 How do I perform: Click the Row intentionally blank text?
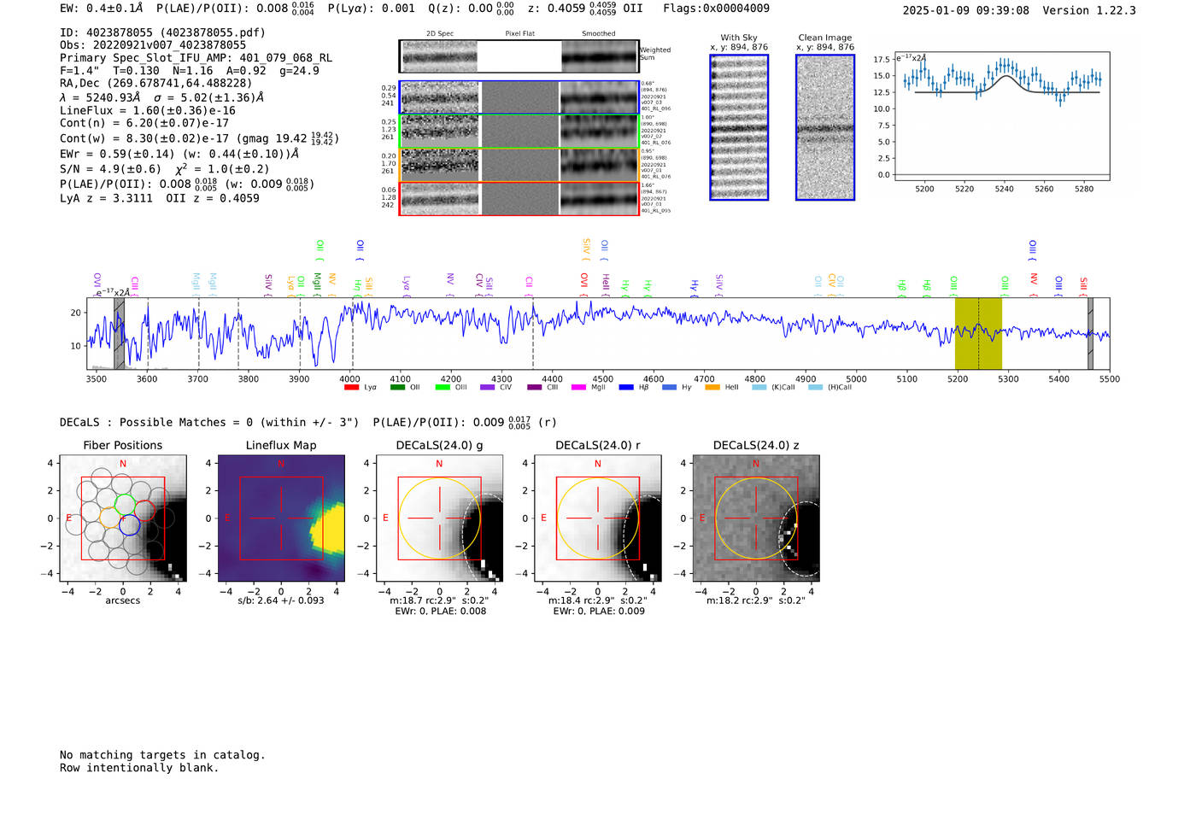(139, 768)
